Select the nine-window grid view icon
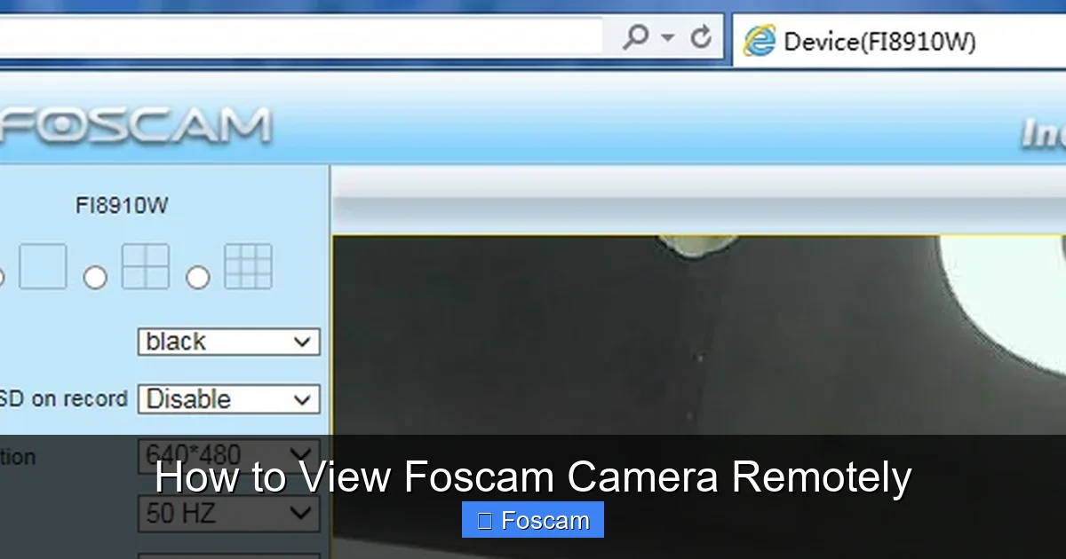The width and height of the screenshot is (1066, 559). point(248,266)
